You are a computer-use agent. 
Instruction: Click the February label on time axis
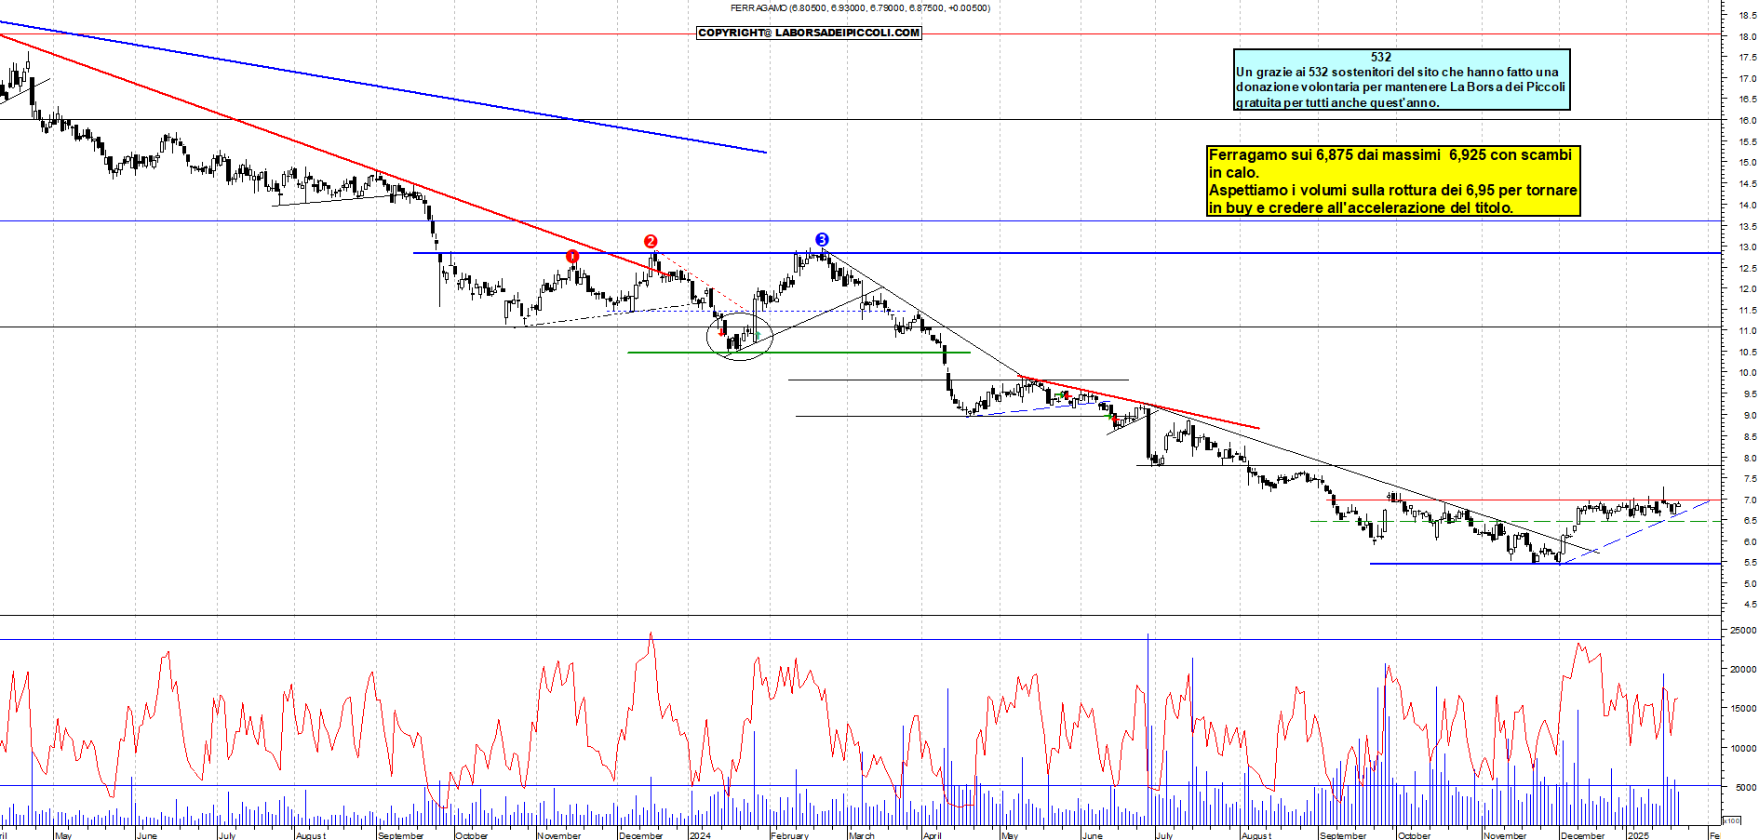pyautogui.click(x=789, y=835)
